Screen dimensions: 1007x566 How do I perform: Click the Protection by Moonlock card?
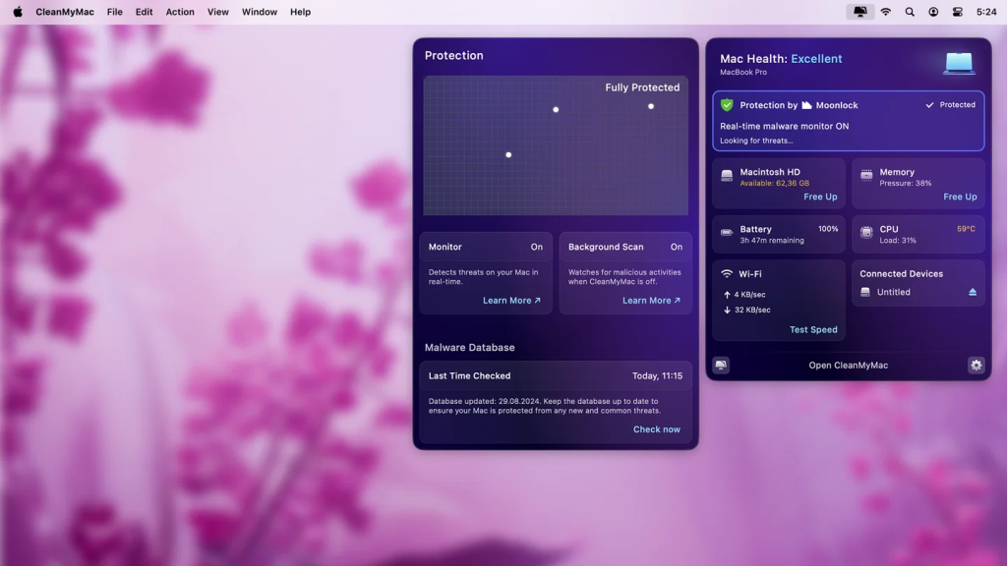point(848,121)
